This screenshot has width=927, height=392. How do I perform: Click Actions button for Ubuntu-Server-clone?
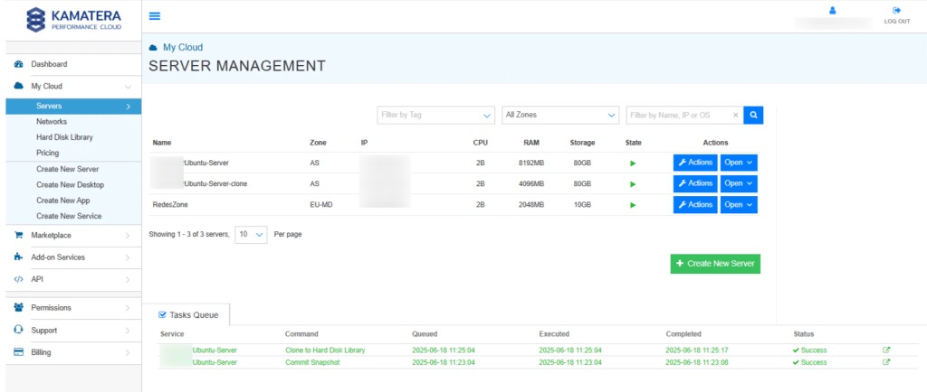(695, 184)
